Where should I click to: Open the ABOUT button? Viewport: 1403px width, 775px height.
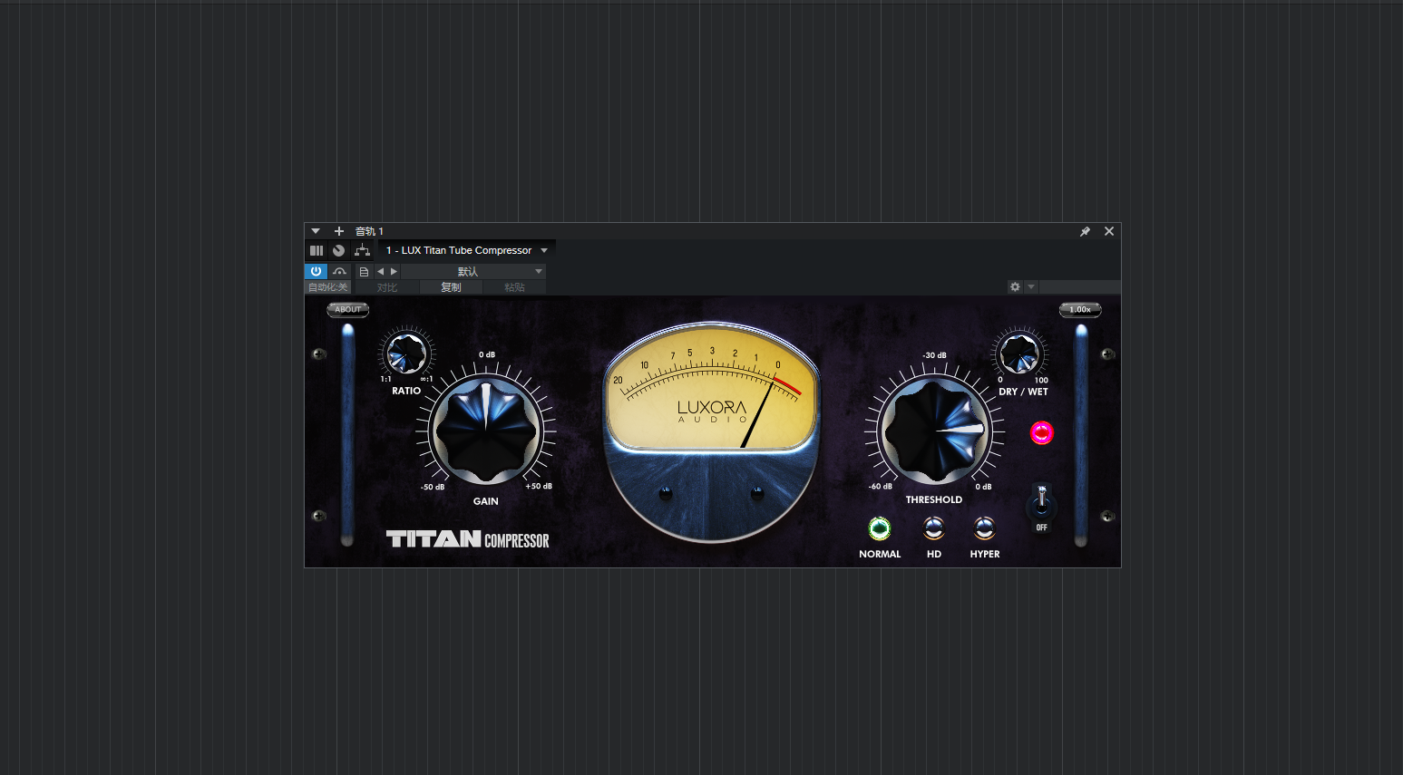point(348,310)
